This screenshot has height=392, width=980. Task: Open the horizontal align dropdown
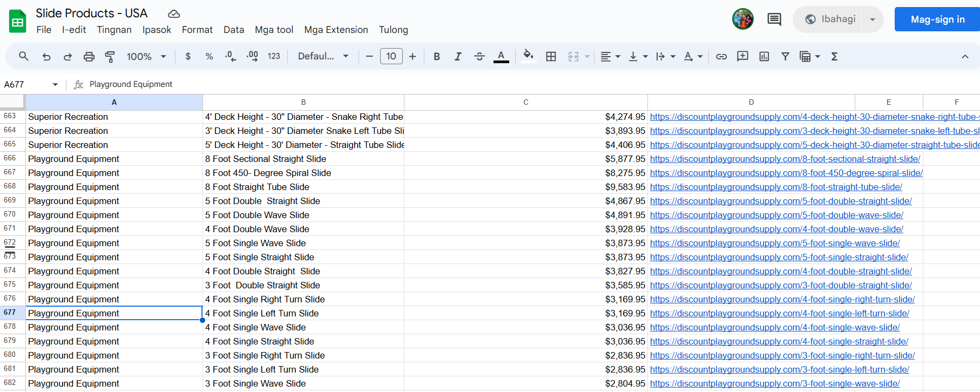pos(611,56)
